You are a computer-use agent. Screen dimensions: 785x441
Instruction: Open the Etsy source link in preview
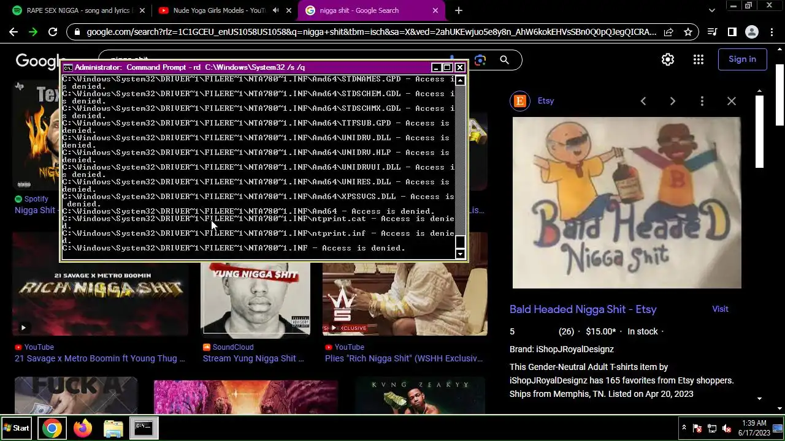[546, 101]
